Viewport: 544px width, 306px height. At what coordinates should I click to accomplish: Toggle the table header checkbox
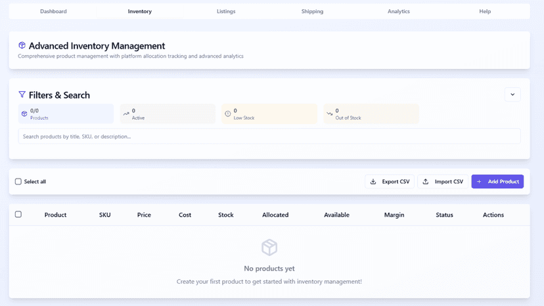18,215
